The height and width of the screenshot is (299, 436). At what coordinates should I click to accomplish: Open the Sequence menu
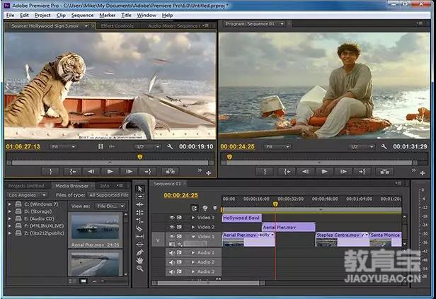[x=82, y=16]
